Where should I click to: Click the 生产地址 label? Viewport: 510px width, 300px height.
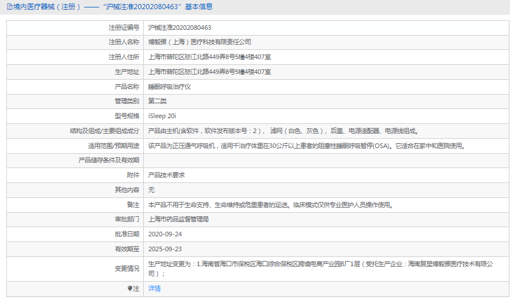[x=127, y=72]
